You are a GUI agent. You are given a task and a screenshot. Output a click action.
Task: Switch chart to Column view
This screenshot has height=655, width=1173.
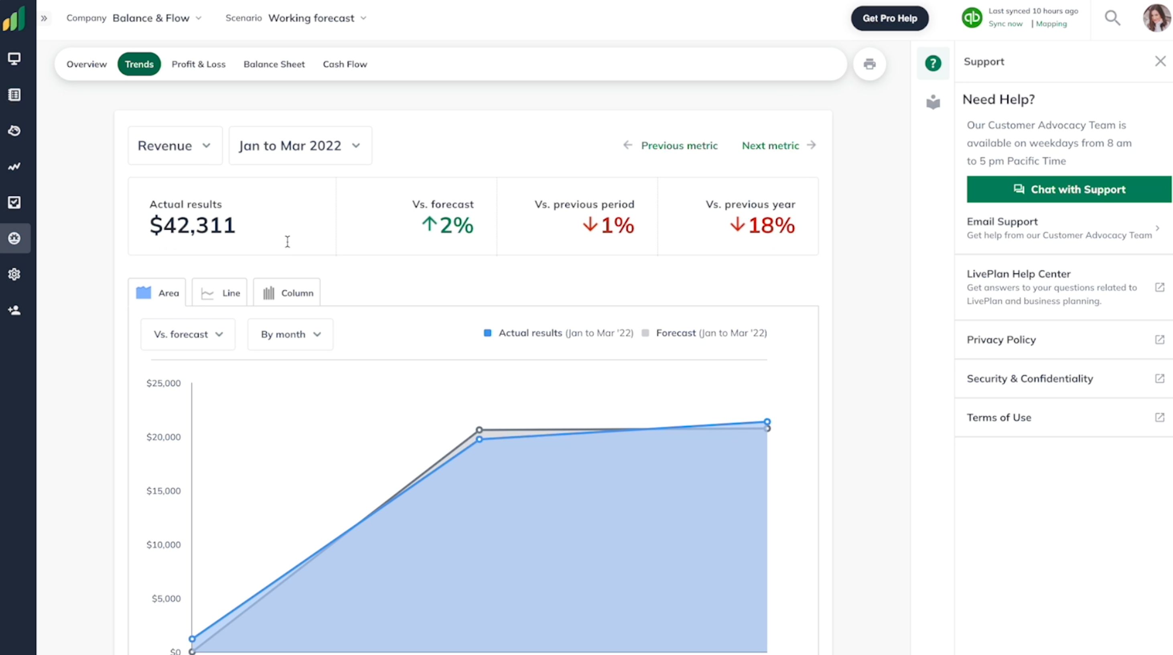[287, 293]
